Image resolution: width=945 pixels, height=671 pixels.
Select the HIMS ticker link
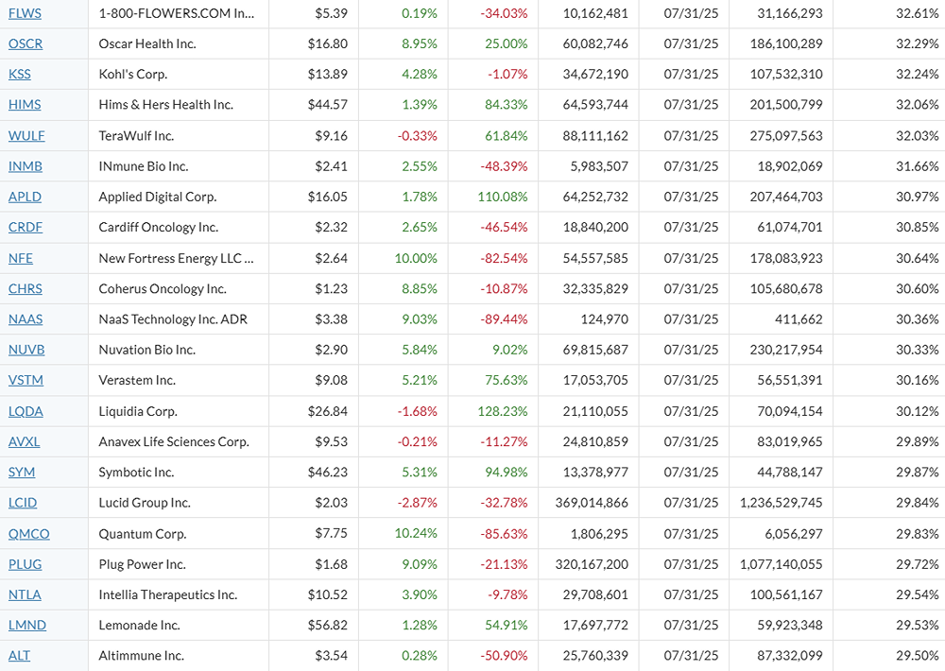(x=25, y=105)
